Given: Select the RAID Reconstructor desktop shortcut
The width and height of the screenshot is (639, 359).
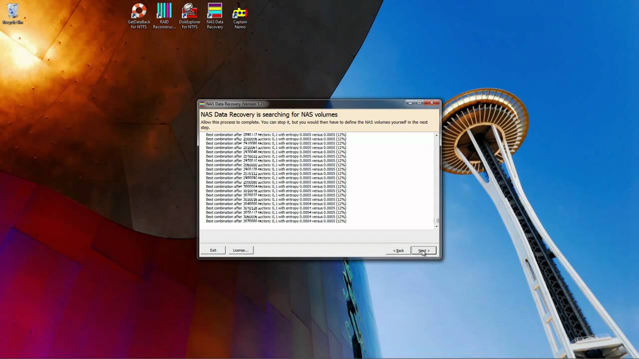Looking at the screenshot, I should (x=164, y=16).
